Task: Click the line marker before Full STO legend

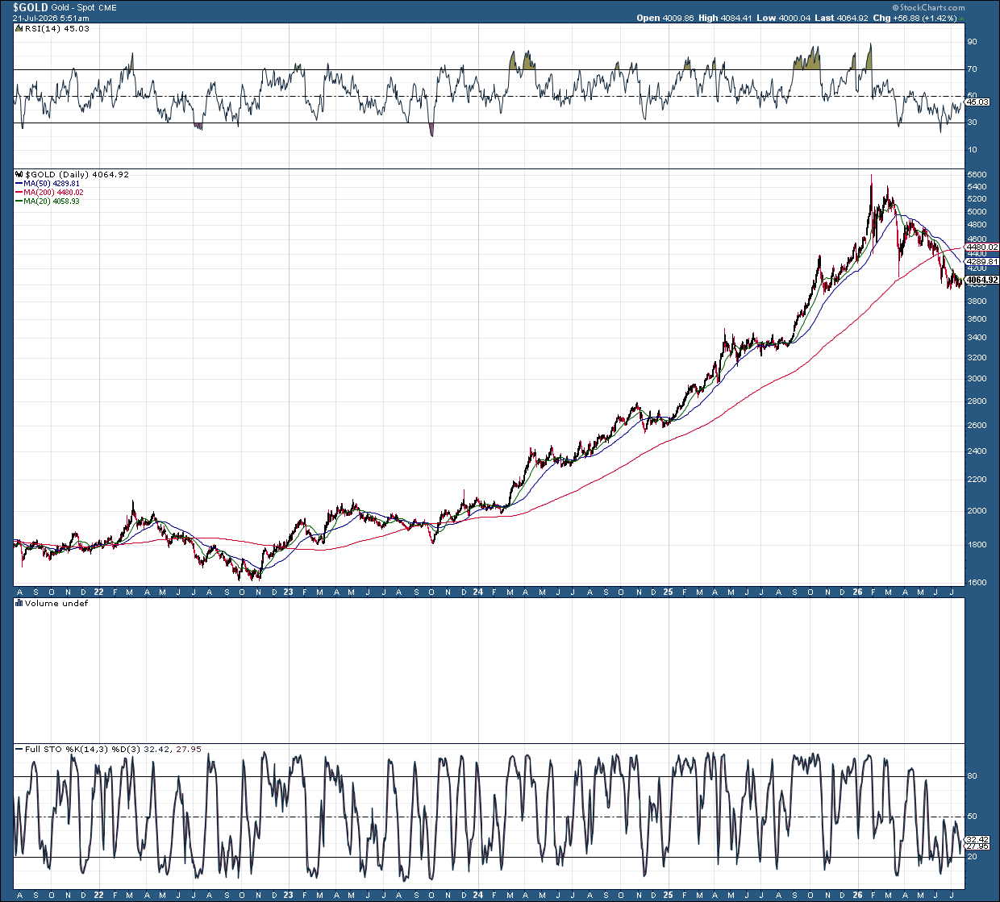Action: (x=19, y=749)
